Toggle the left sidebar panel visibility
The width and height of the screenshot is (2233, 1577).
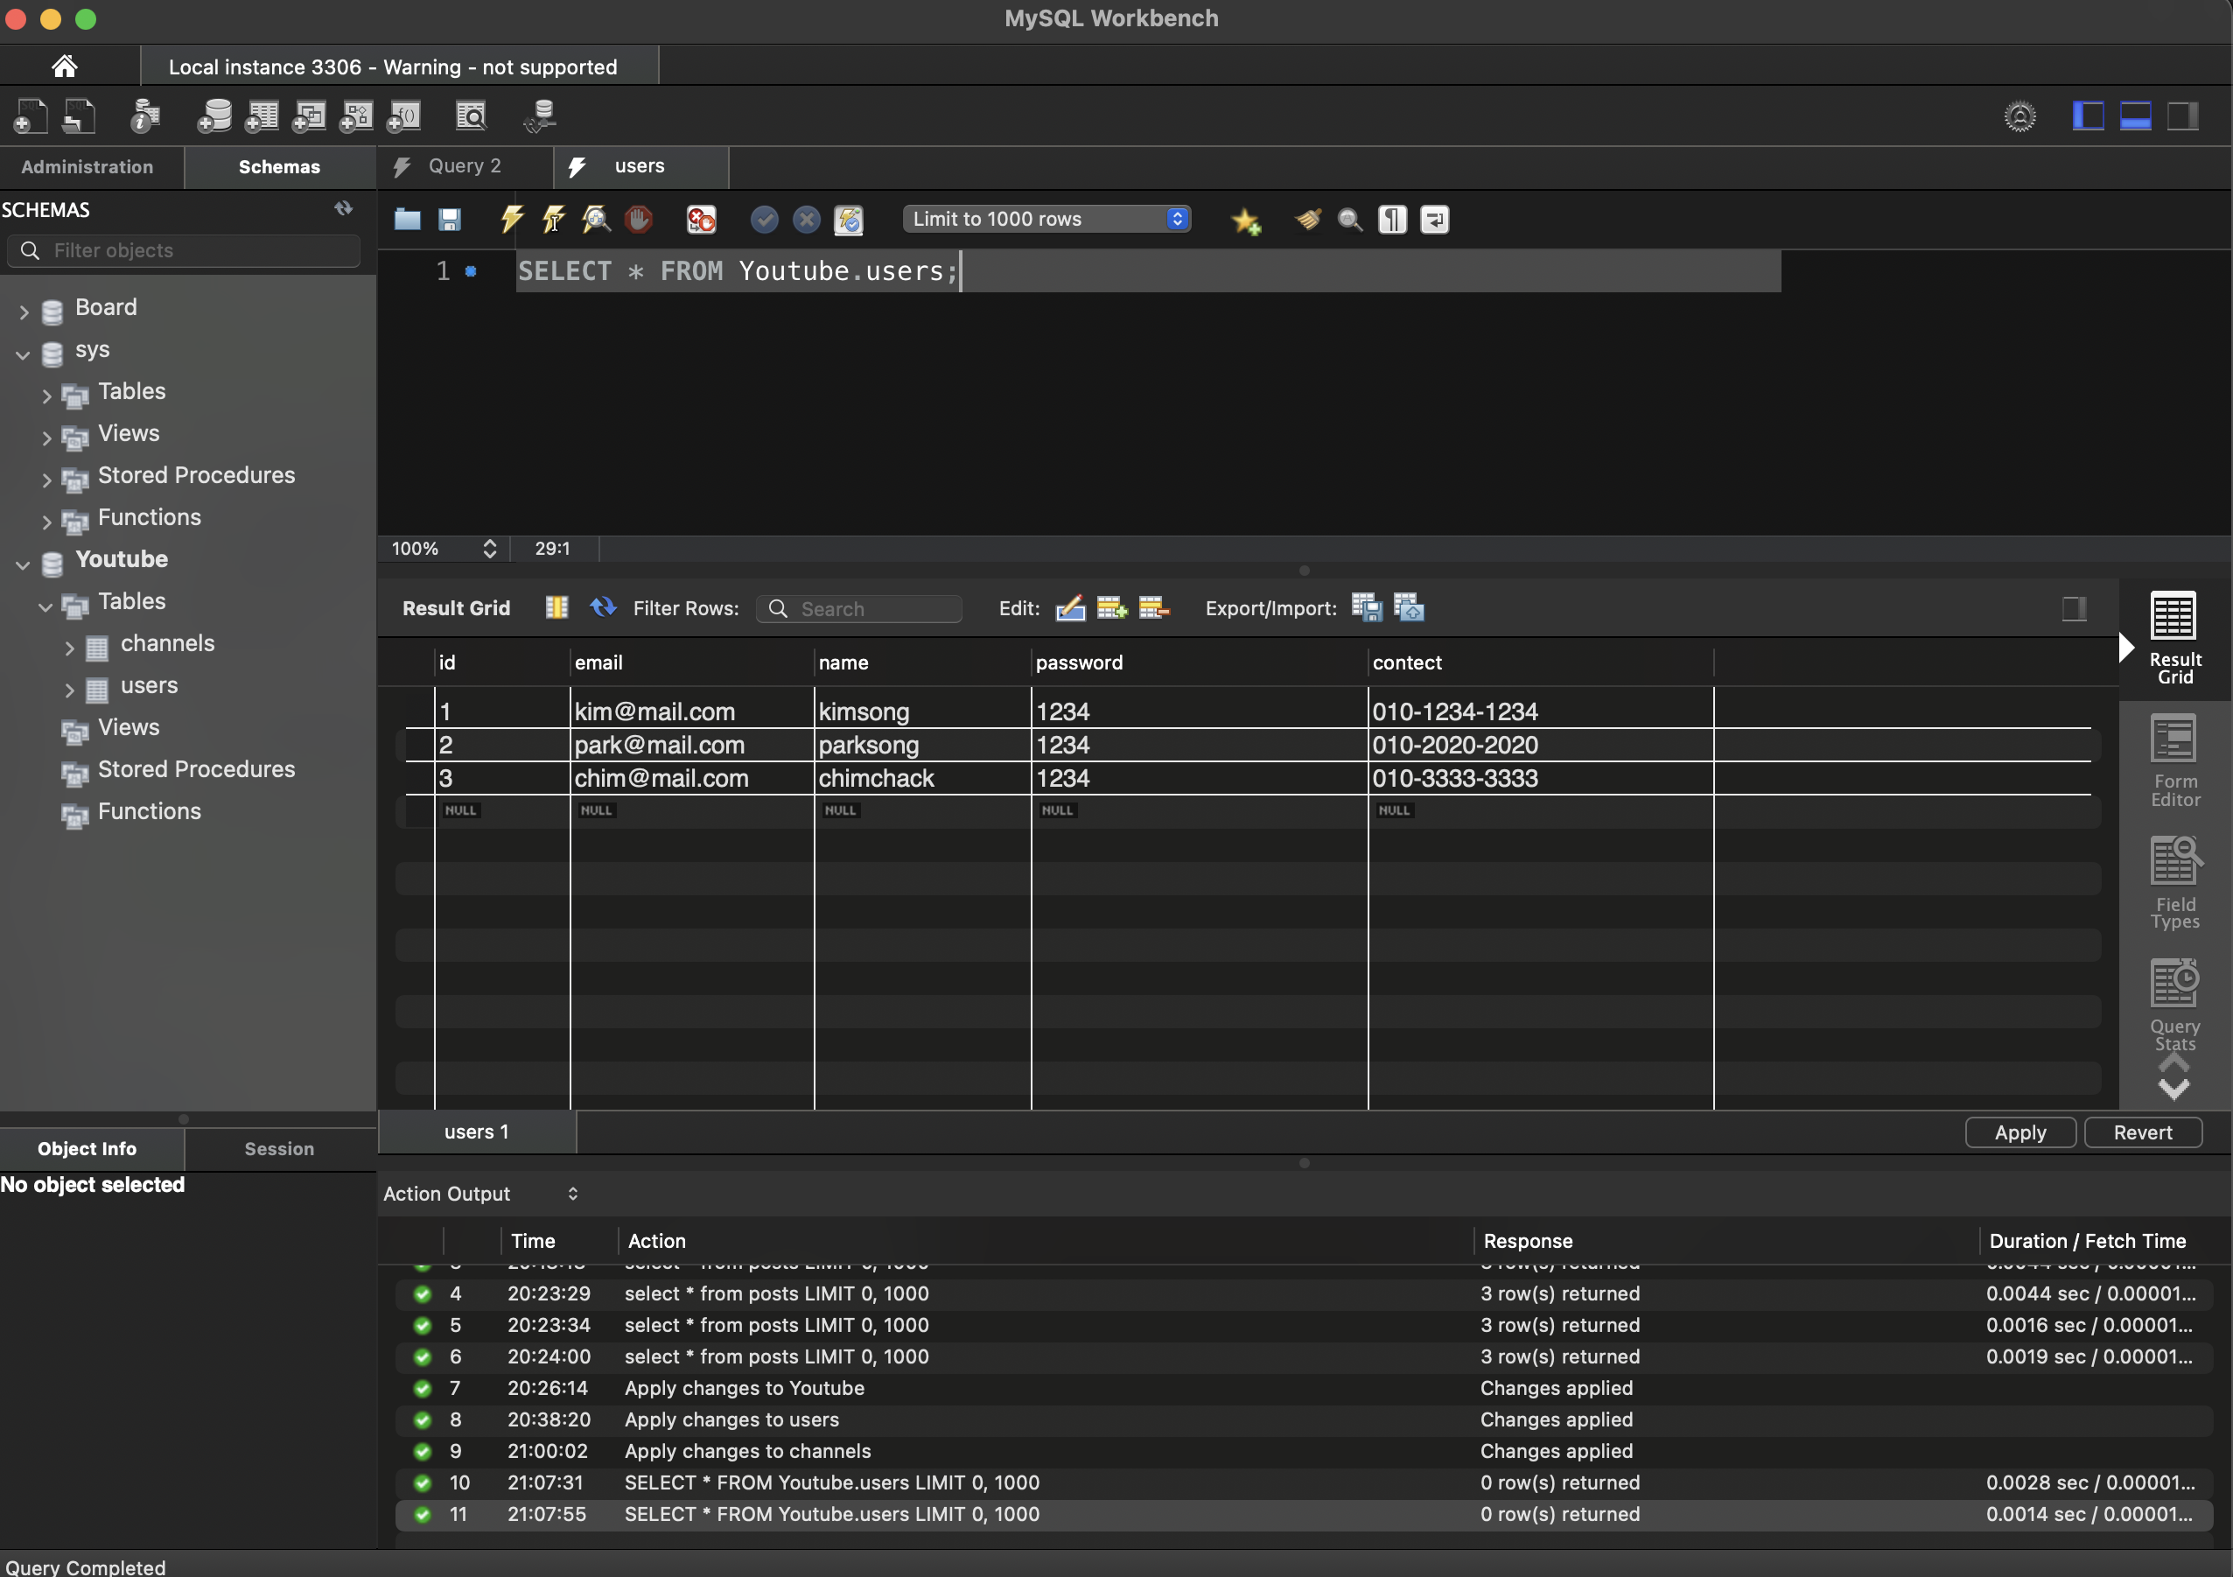tap(2087, 116)
